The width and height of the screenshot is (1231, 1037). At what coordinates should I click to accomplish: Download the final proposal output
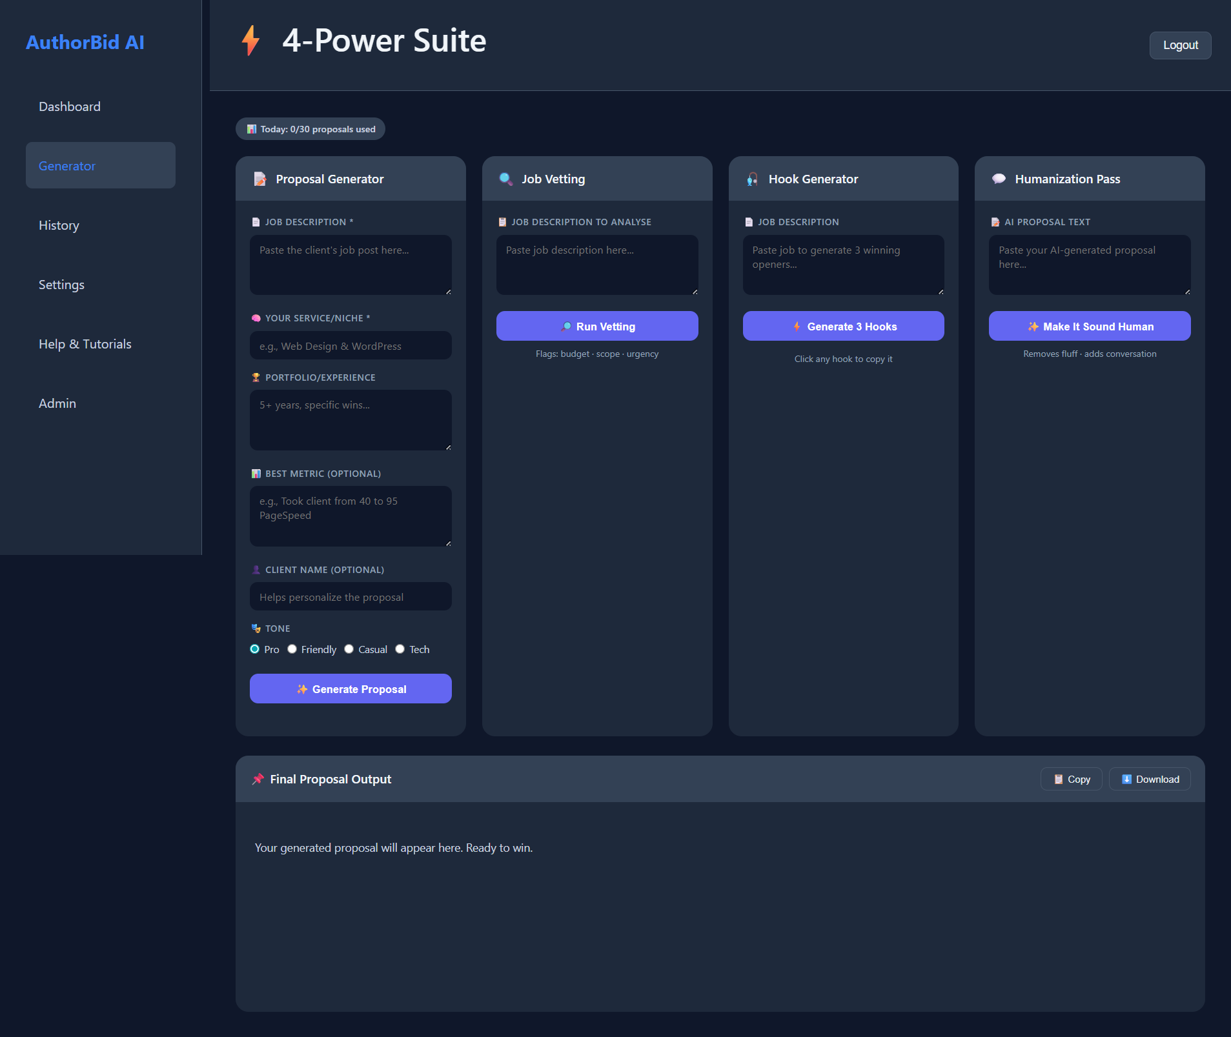[1150, 780]
